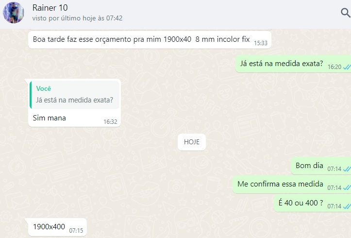Jump to quoted message 'Já está na medida exata?'
The width and height of the screenshot is (351, 238).
click(75, 95)
